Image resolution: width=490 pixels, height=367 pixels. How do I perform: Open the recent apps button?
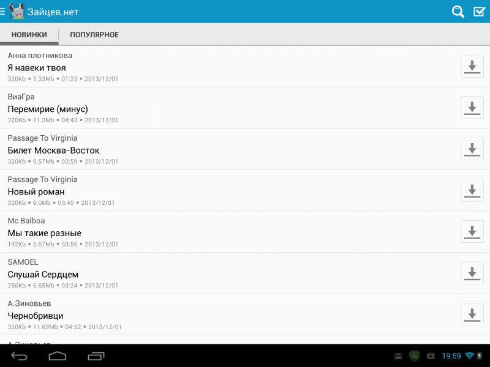(x=96, y=356)
